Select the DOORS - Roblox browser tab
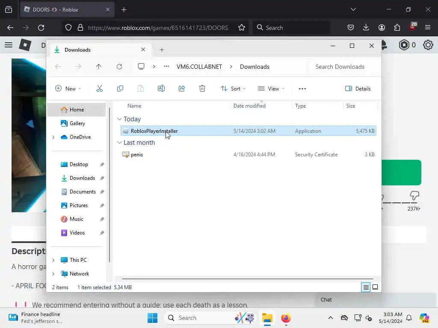 pyautogui.click(x=67, y=9)
